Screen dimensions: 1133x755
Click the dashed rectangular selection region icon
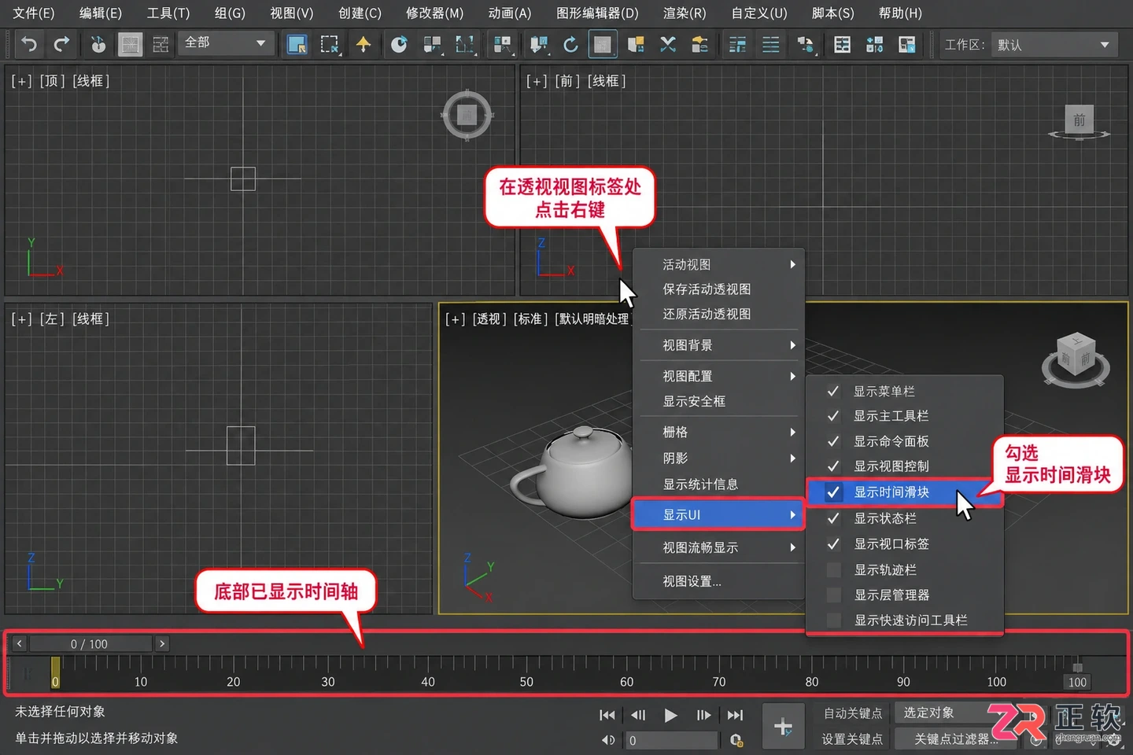(x=330, y=44)
